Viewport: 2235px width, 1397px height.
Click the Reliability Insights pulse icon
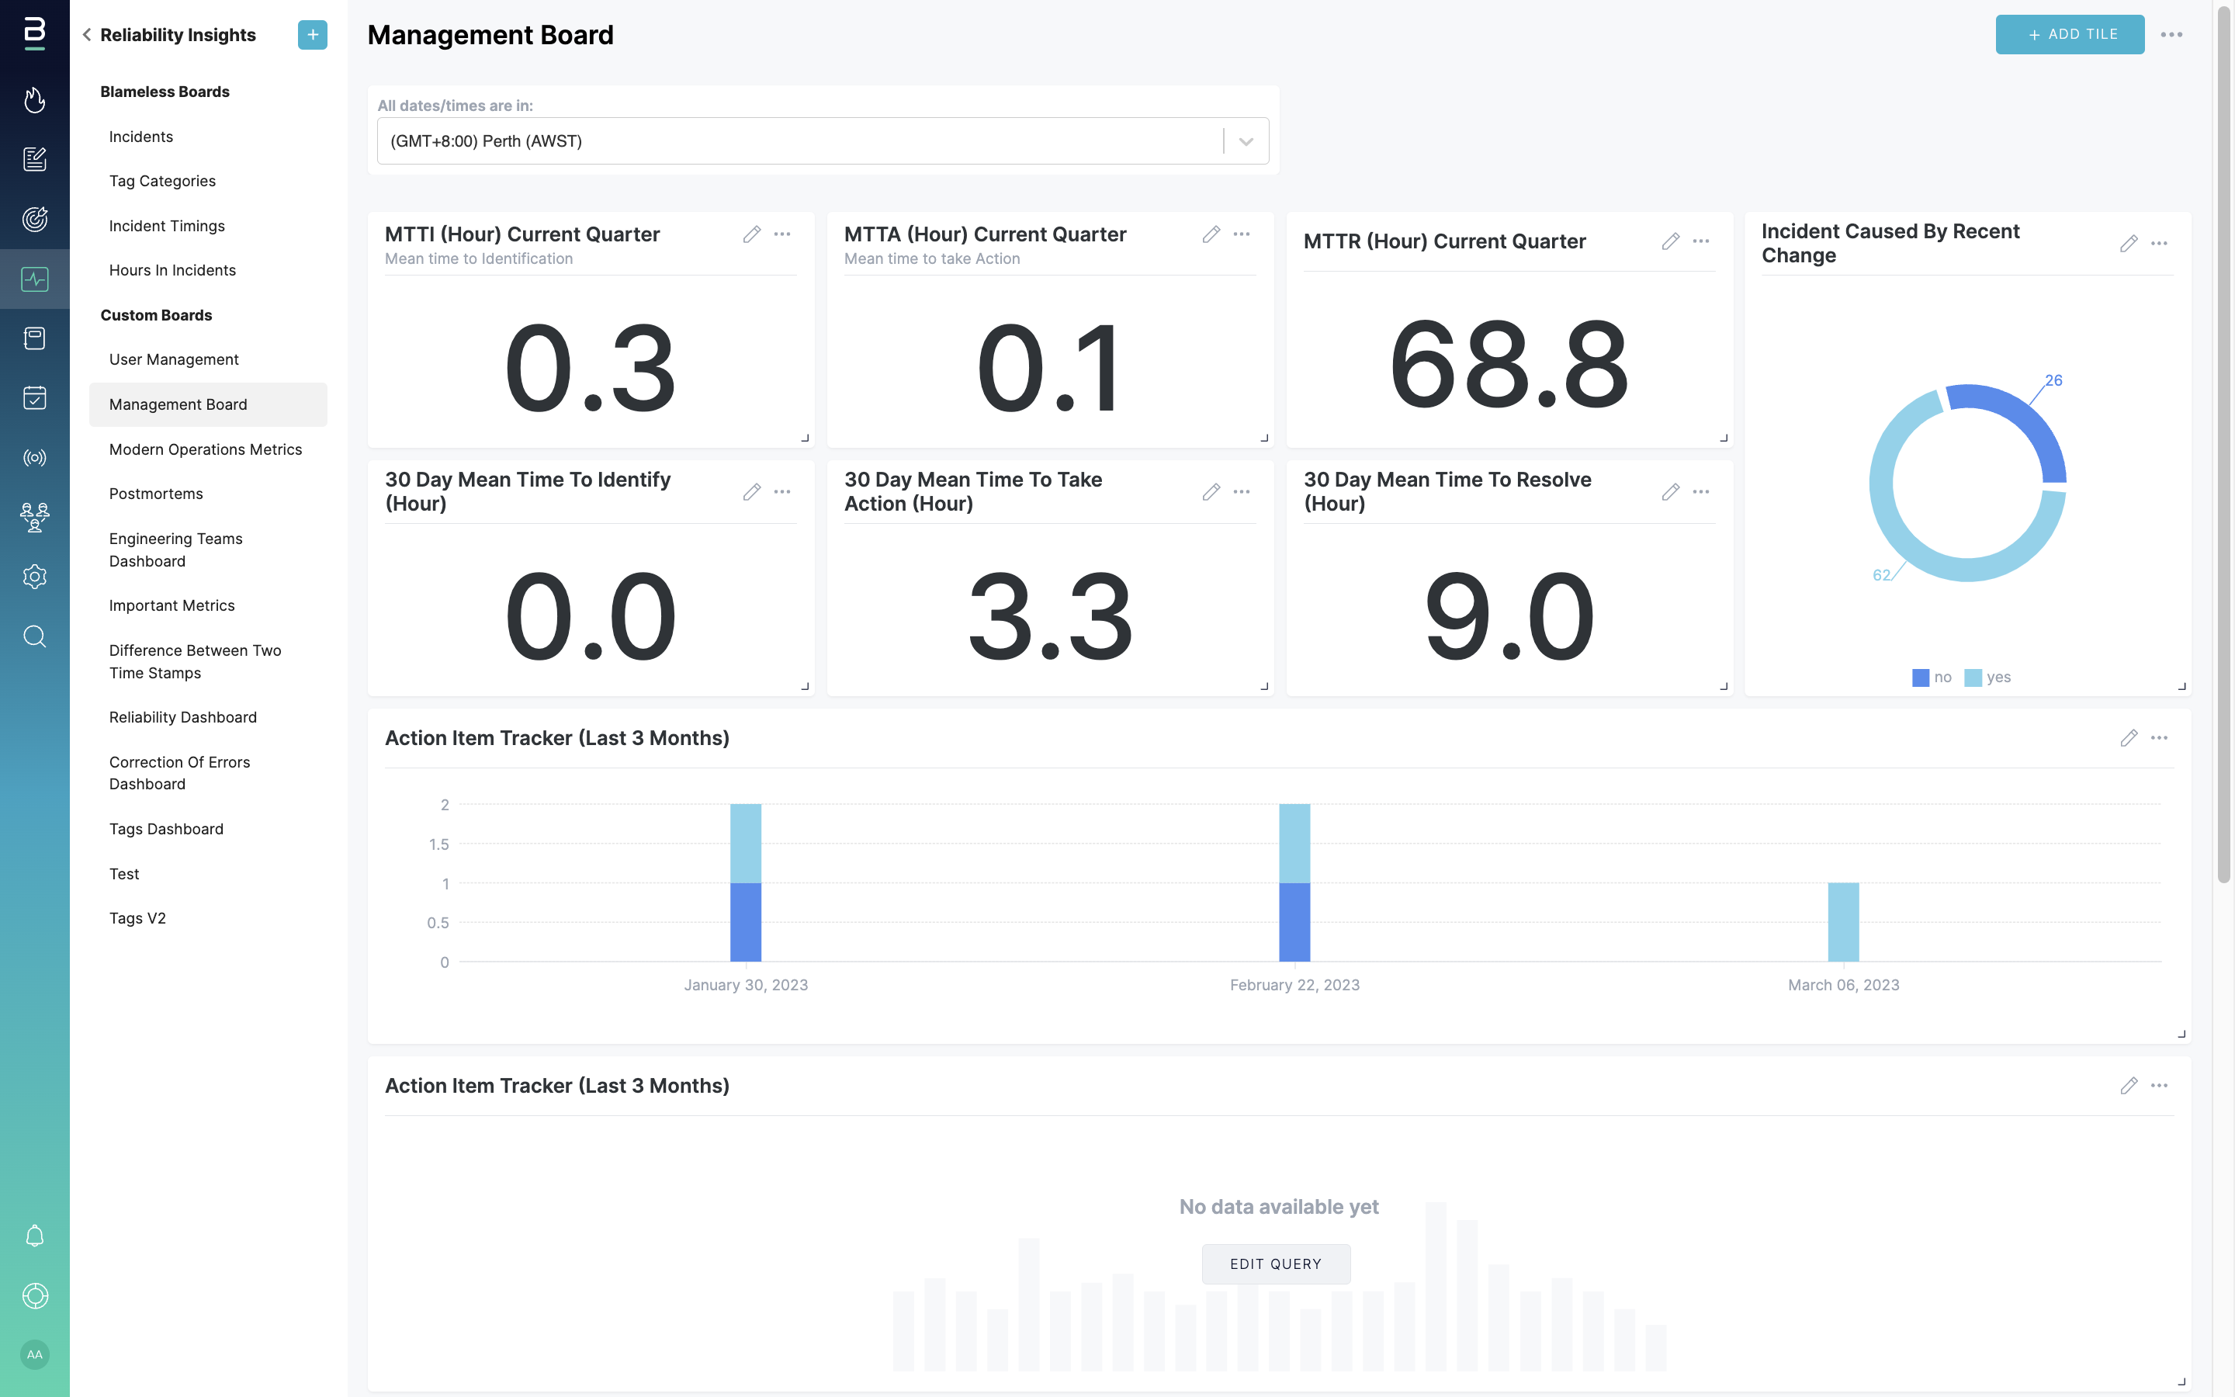[34, 279]
